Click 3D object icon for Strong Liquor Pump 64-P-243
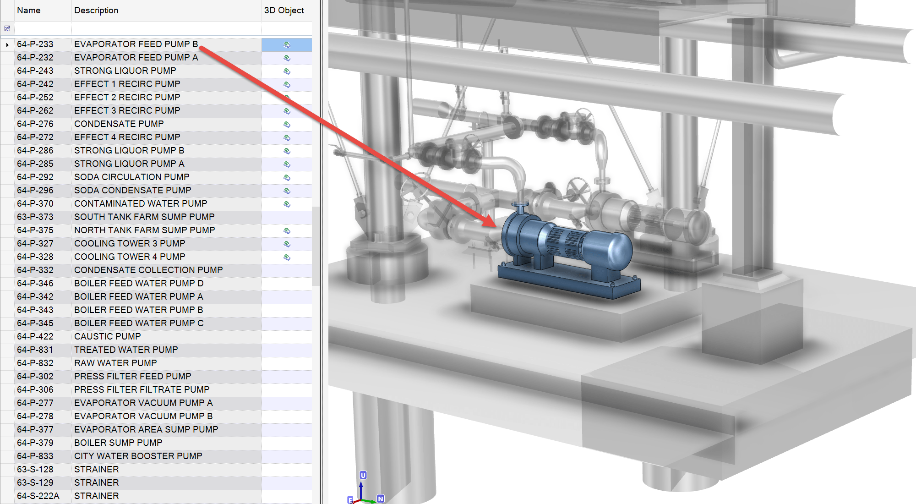 click(287, 71)
